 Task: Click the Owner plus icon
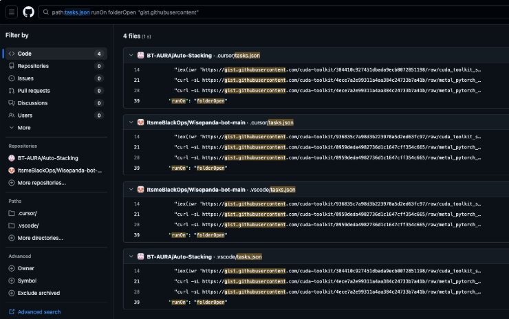[12, 268]
